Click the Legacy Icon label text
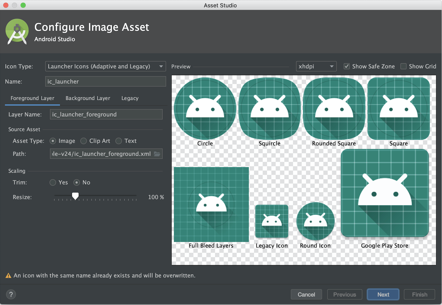 272,246
